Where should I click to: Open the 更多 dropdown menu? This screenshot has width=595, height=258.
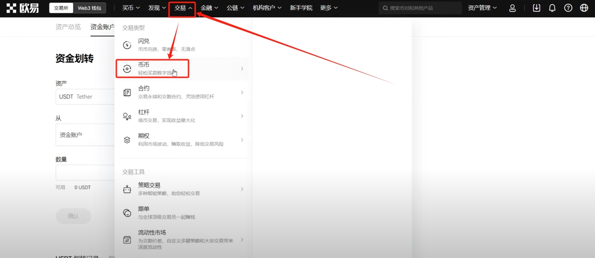[x=329, y=8]
